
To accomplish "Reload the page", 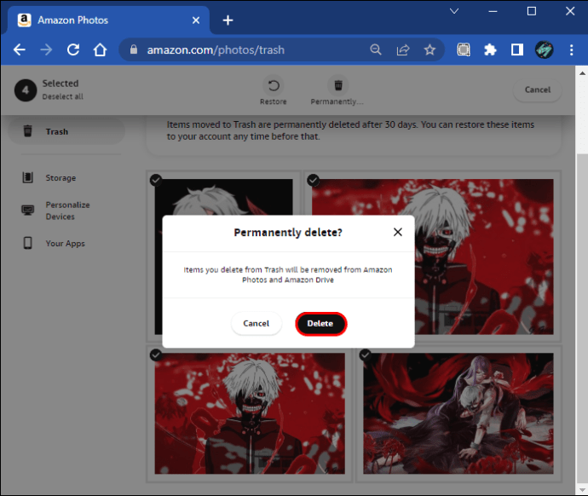I will [x=73, y=49].
